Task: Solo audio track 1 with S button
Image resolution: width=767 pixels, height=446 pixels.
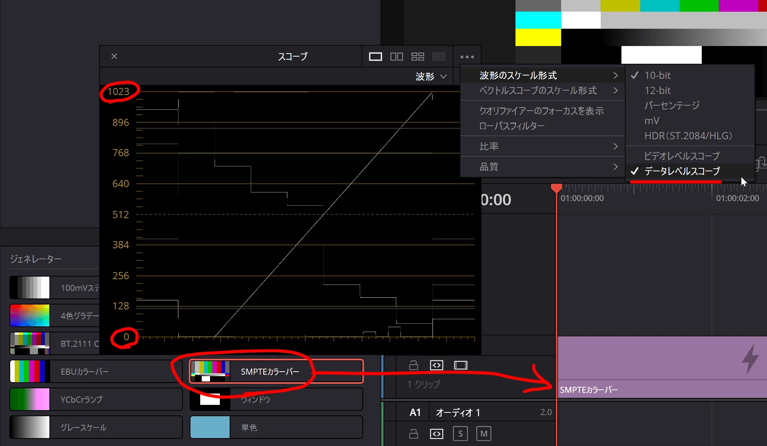Action: point(460,434)
